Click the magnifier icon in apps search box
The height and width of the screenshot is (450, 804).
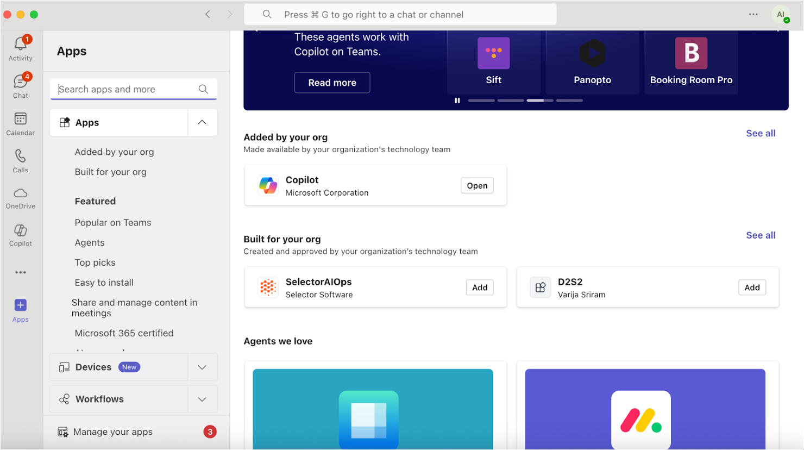point(203,89)
